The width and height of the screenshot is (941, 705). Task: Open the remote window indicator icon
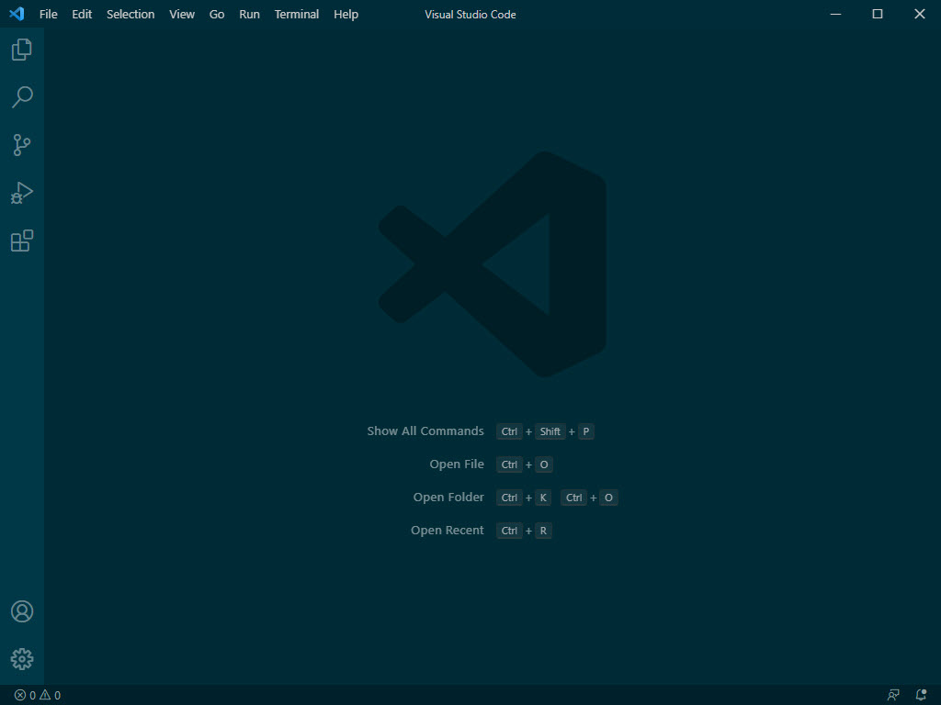click(x=892, y=695)
